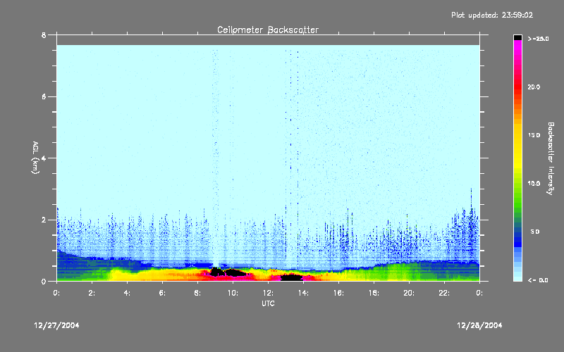Click the x-axis tick label '2:'

(92, 293)
